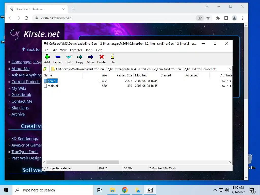This screenshot has height=195, width=260.
Task: Sort files by Name column header
Action: pyautogui.click(x=62, y=75)
